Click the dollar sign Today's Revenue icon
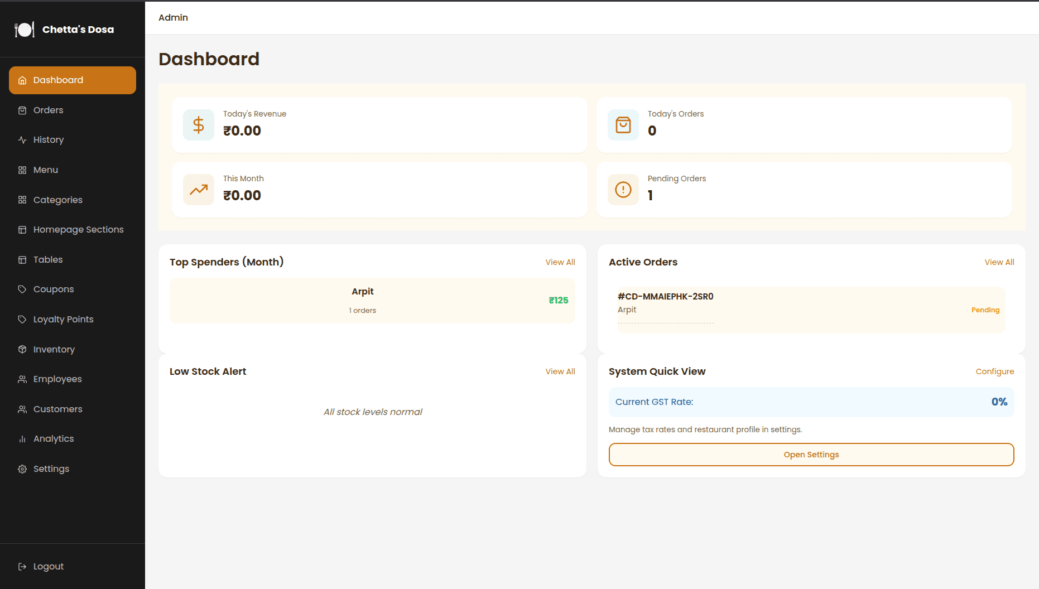The width and height of the screenshot is (1039, 589). click(x=199, y=125)
